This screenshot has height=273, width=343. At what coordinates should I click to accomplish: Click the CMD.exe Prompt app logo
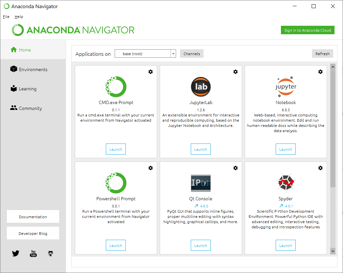pos(116,87)
